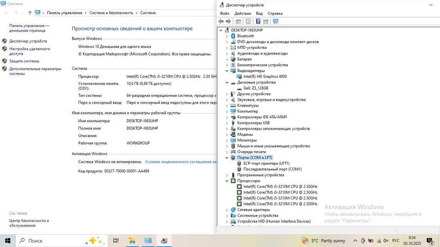Click the ECP printer port (LPT1) icon
440x247 pixels.
(239, 163)
